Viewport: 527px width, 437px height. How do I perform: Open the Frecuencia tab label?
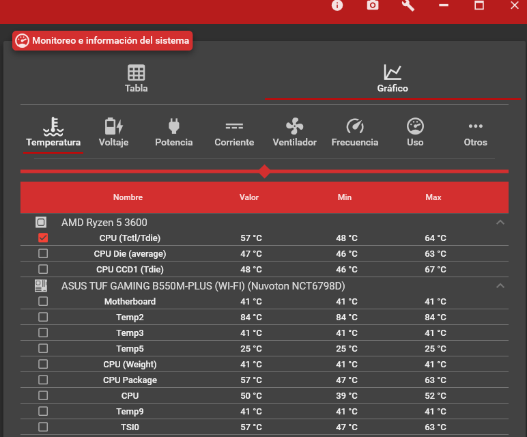click(x=355, y=143)
